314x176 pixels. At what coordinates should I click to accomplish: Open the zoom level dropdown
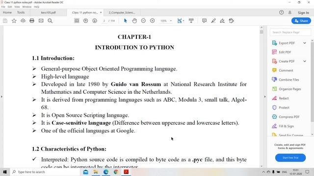[x=171, y=21]
